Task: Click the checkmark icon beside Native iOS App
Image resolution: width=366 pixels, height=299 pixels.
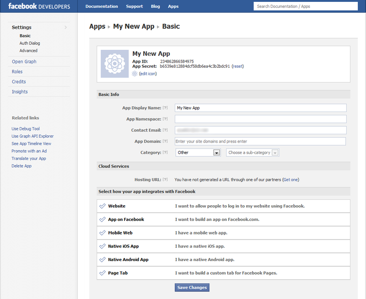Action: tap(102, 246)
